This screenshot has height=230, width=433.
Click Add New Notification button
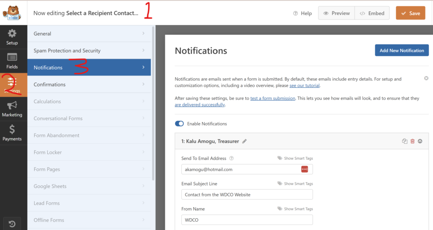(401, 50)
